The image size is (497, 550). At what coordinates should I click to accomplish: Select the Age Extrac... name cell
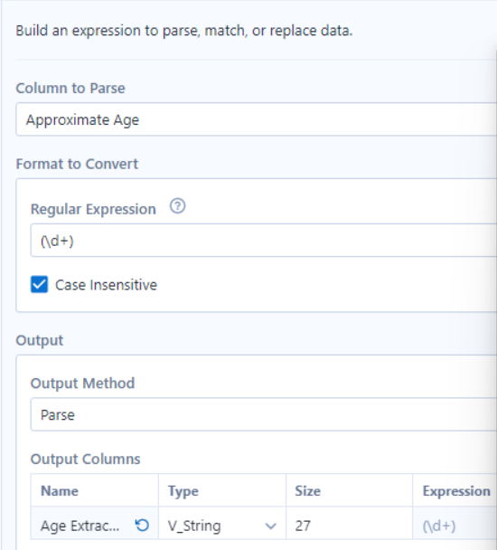(95, 525)
